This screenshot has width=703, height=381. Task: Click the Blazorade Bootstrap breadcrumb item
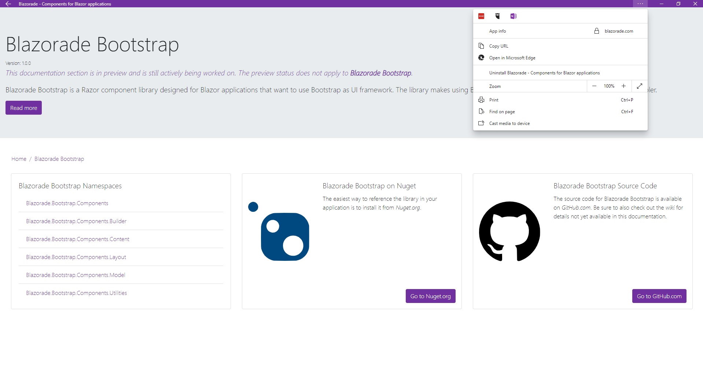59,159
